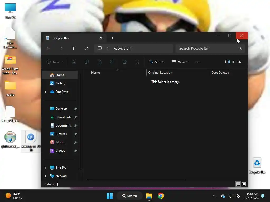Select fdm_x64 setup file on desktop

10,114
